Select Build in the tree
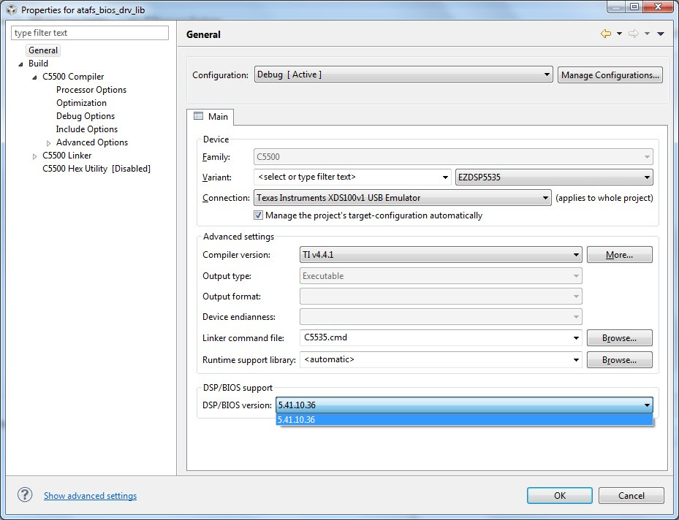Viewport: 679px width, 520px height. [38, 63]
